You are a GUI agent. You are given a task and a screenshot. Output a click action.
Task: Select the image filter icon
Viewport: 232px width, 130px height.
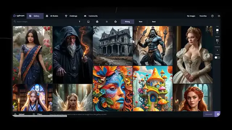click(88, 22)
